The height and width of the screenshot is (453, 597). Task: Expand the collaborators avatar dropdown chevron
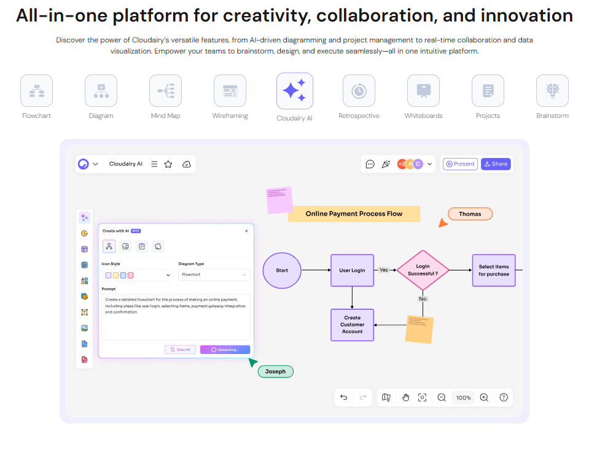(x=429, y=164)
